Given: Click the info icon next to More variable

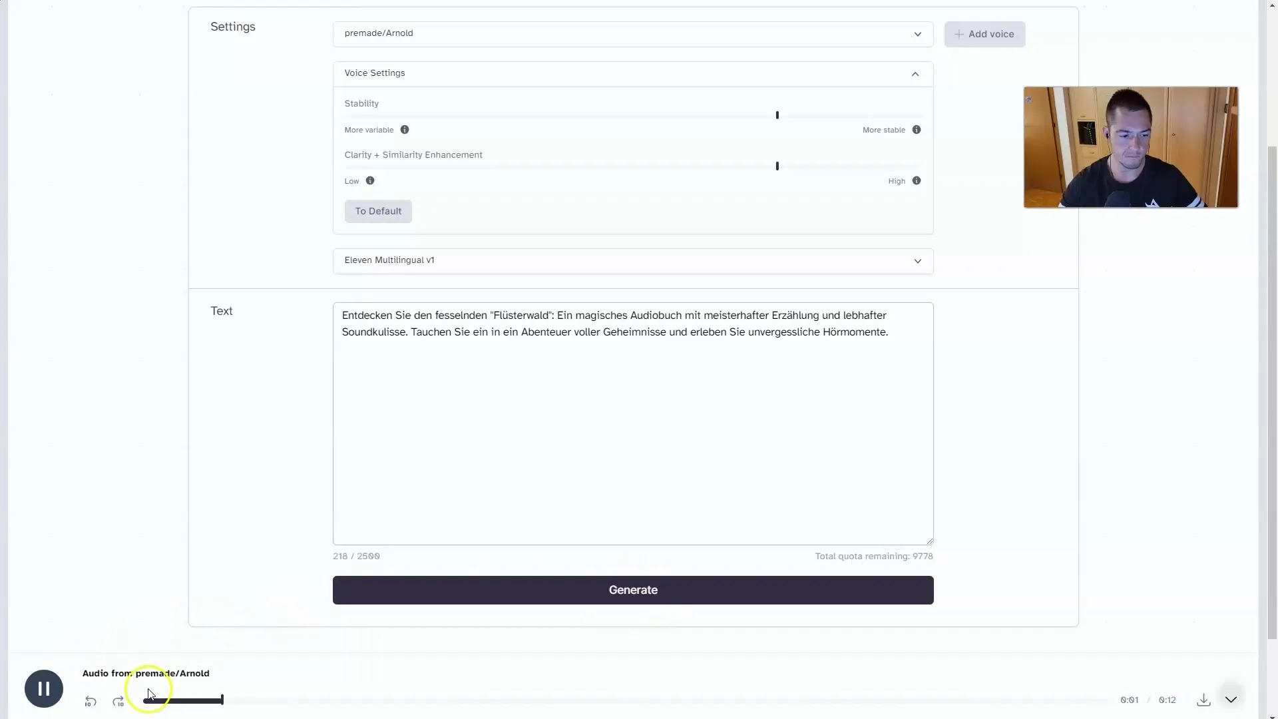Looking at the screenshot, I should point(405,130).
